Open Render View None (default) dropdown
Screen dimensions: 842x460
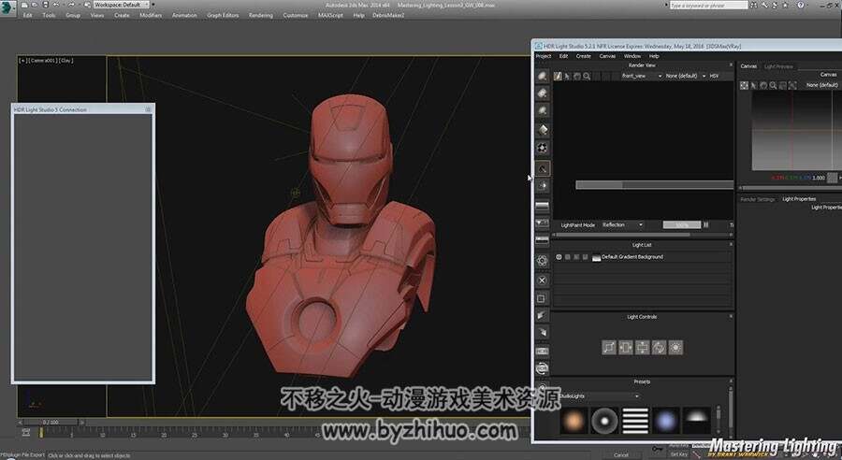[x=686, y=77]
